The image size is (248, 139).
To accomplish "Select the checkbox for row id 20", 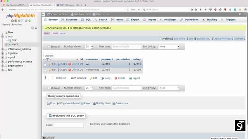I will [45, 70].
